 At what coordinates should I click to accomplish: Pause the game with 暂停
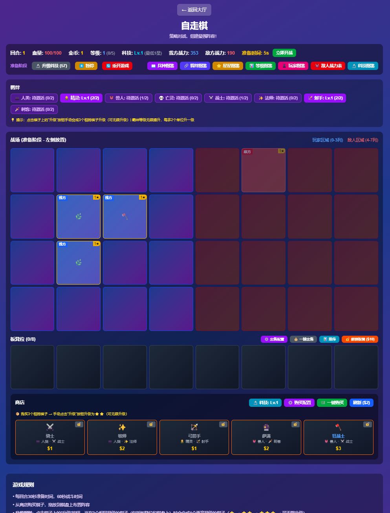click(86, 66)
